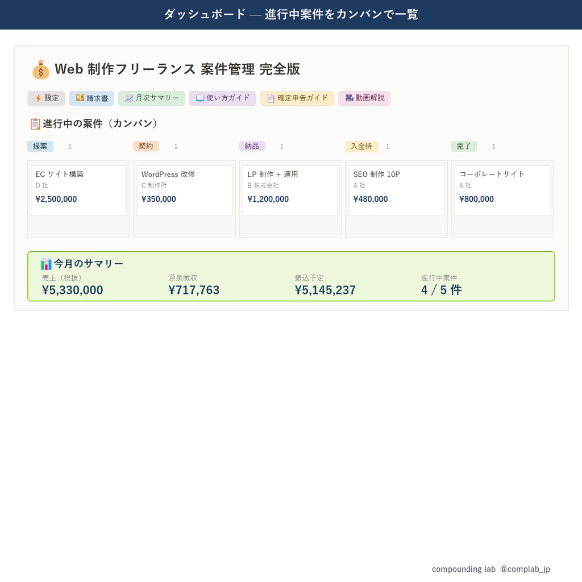Select the 納品 column tag

tap(252, 146)
